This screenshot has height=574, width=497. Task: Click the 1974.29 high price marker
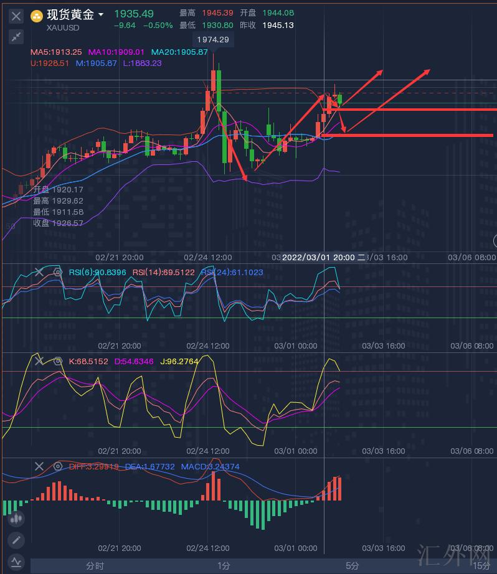point(212,39)
